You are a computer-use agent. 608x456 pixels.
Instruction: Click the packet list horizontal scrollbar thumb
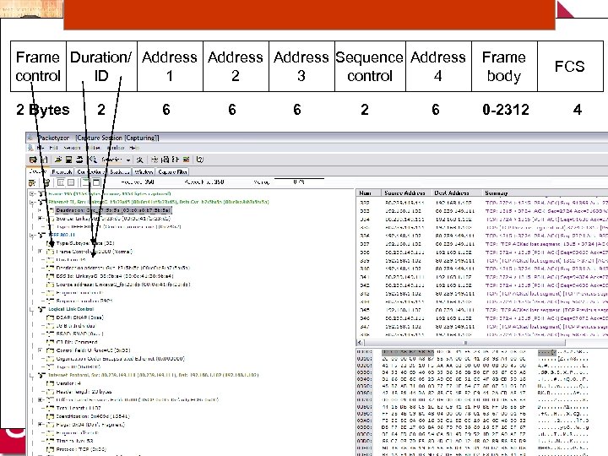tap(464, 343)
